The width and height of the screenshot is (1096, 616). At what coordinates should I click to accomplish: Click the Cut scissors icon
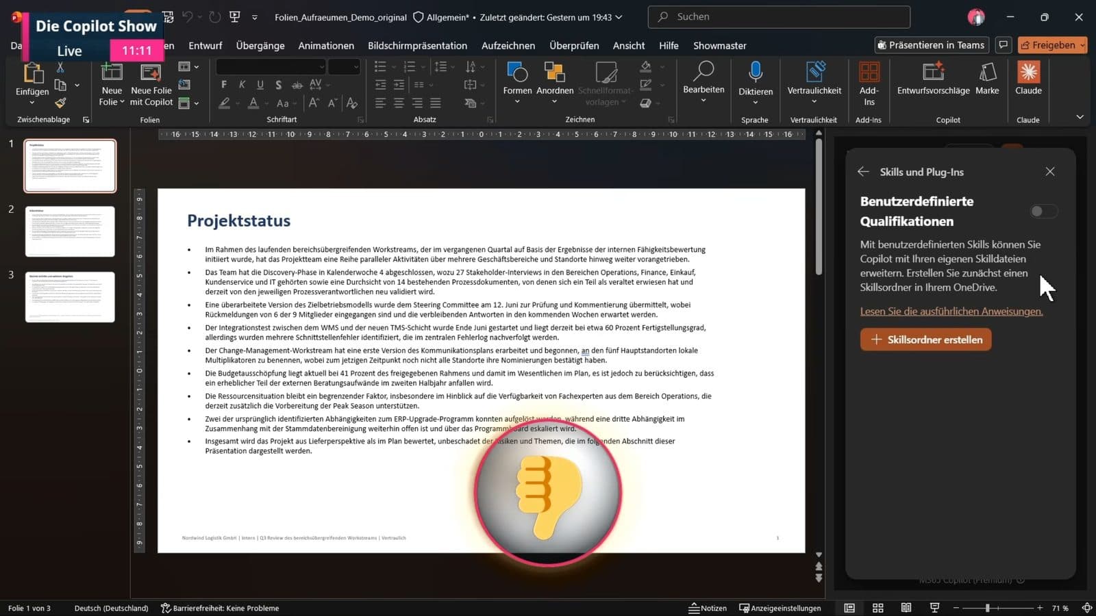coord(60,68)
